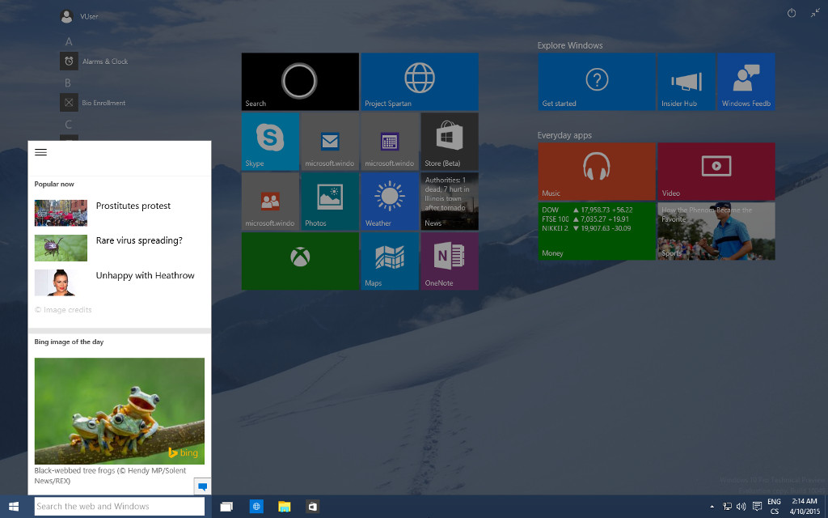This screenshot has height=518, width=828.
Task: Click the tick thumbnail for the virus story
Action: [x=61, y=248]
